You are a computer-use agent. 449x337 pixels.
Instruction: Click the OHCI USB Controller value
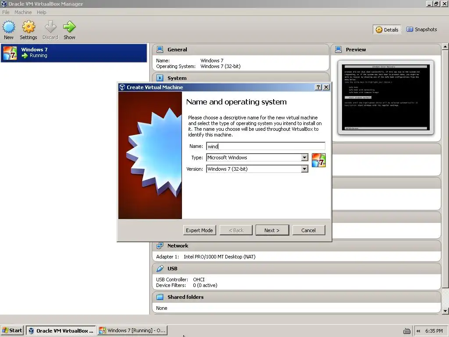[199, 280]
